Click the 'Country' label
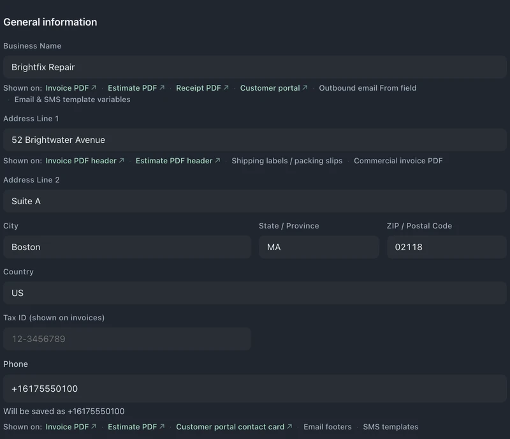The height and width of the screenshot is (439, 510). pos(18,272)
